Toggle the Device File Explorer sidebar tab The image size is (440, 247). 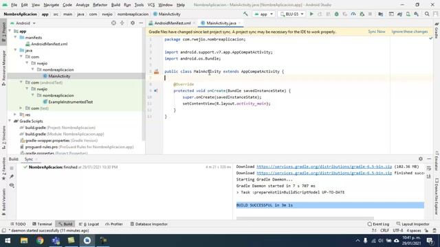437,197
